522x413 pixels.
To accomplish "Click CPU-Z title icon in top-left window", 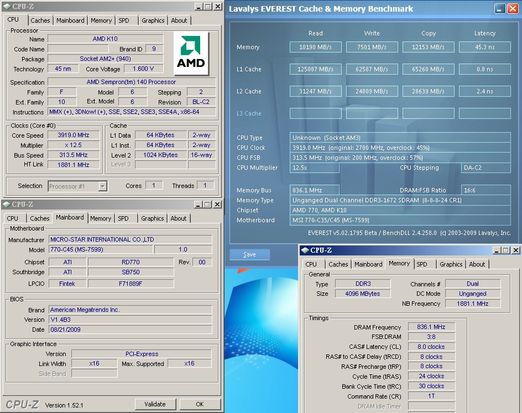I will [7, 6].
